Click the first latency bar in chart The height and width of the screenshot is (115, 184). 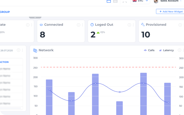tap(49, 97)
